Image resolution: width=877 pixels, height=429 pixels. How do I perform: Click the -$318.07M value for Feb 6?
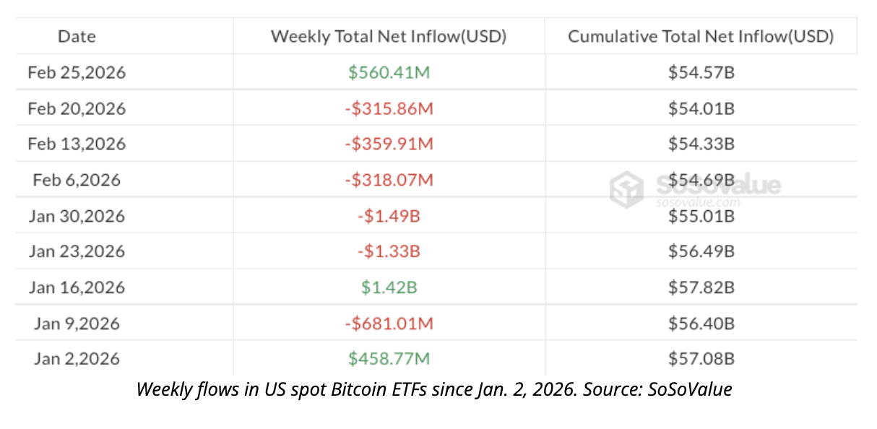pyautogui.click(x=389, y=180)
